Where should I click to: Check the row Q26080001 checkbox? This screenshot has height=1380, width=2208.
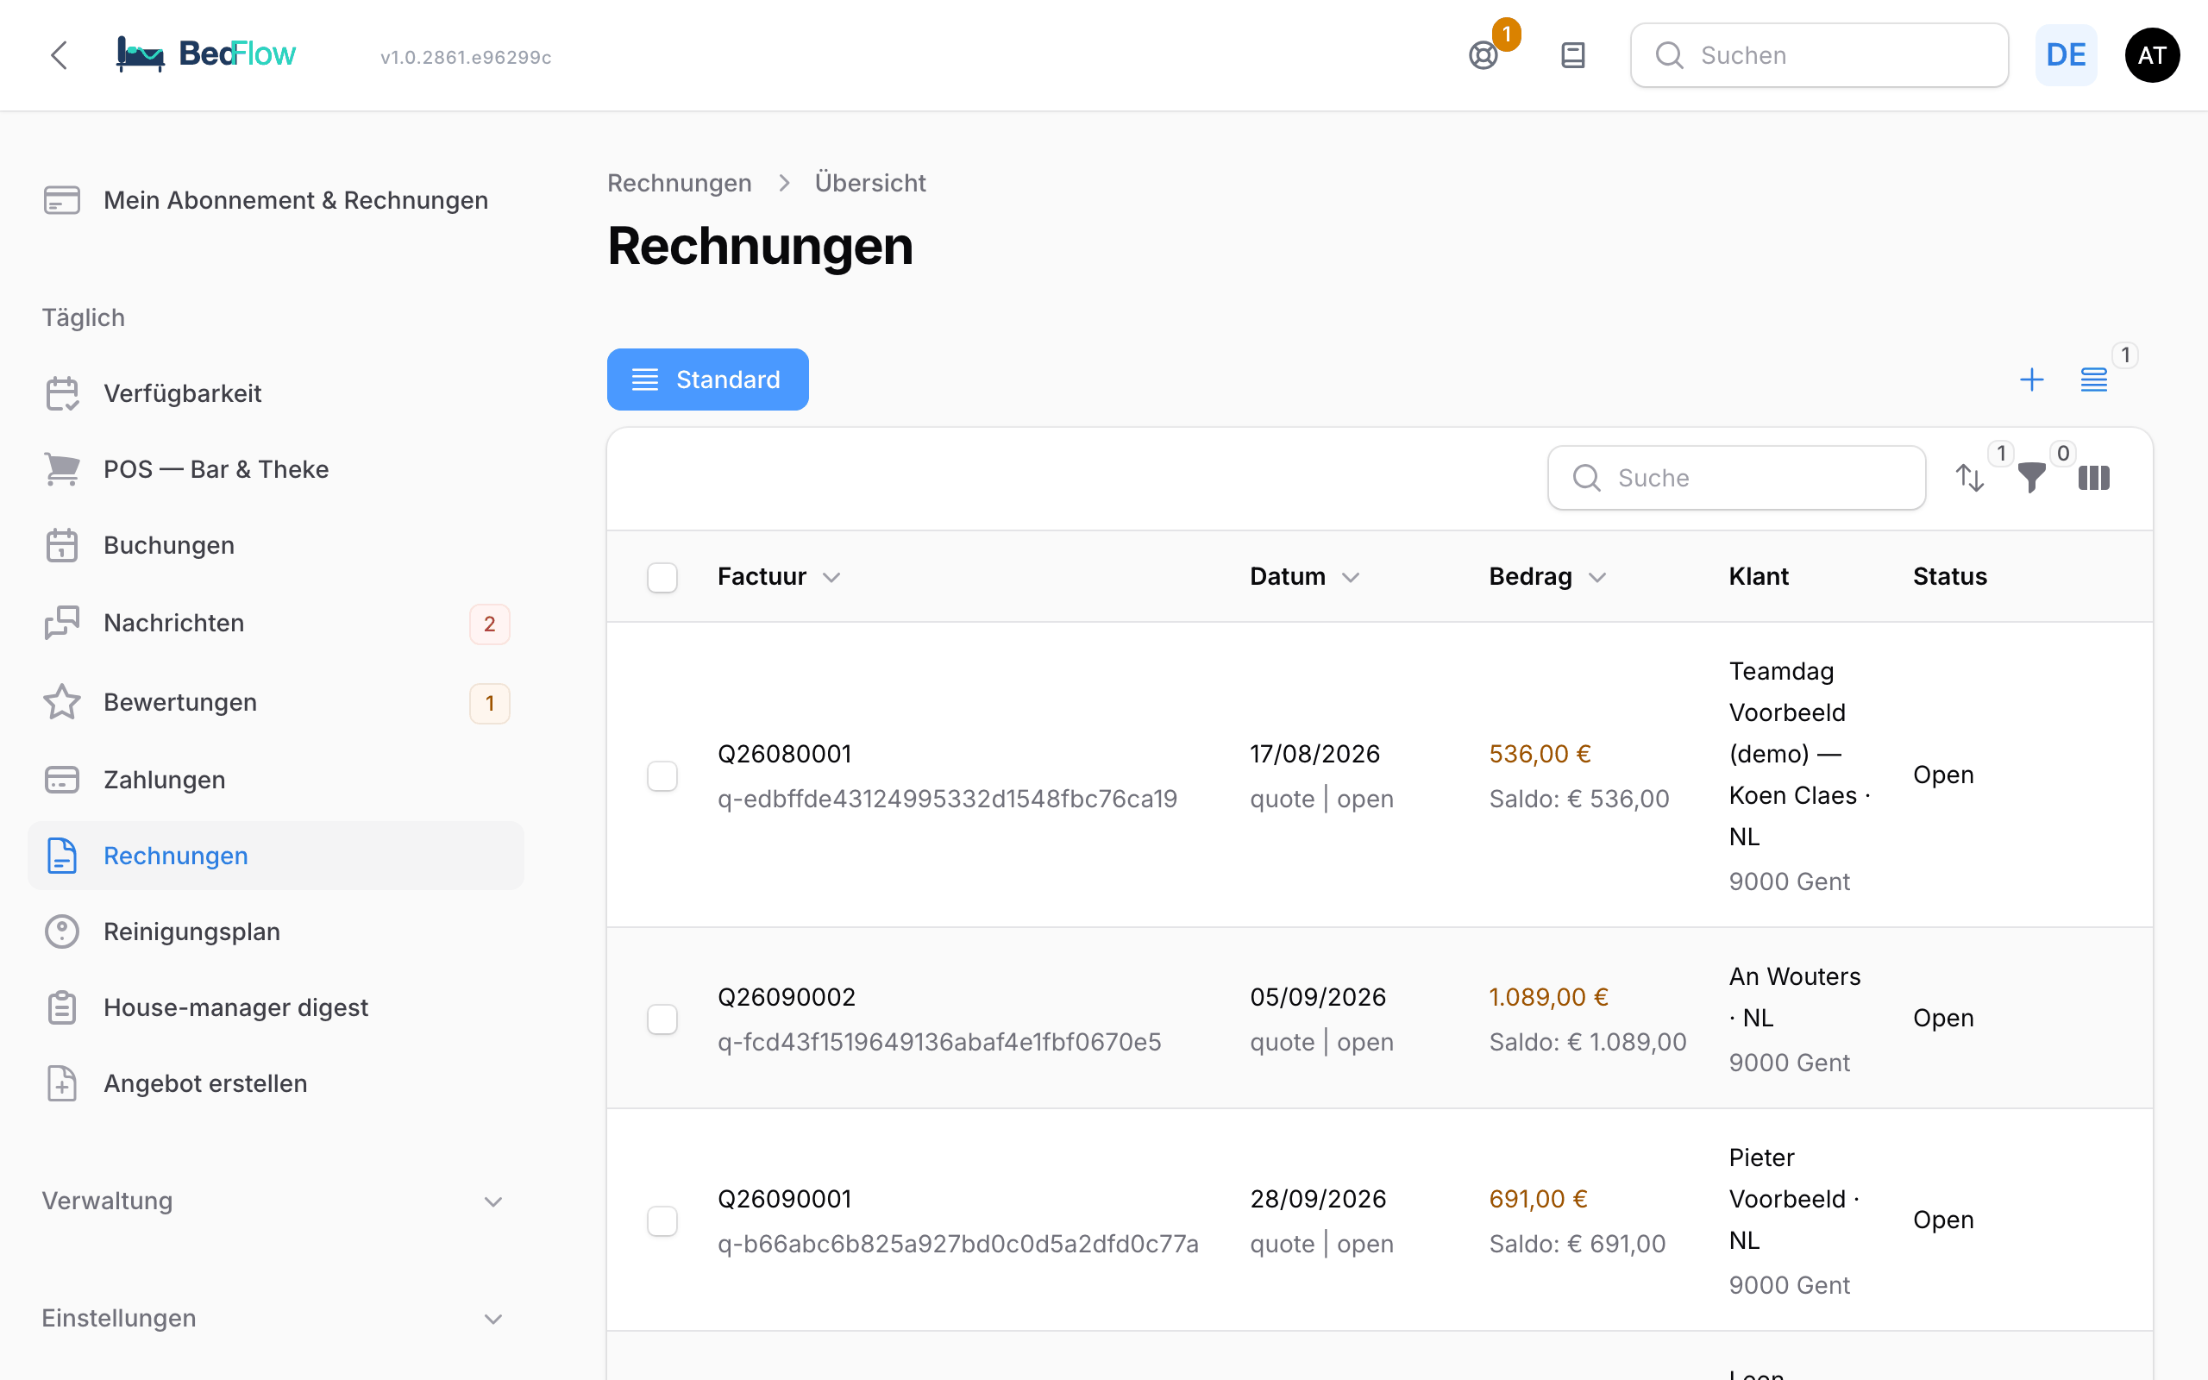[x=662, y=775]
